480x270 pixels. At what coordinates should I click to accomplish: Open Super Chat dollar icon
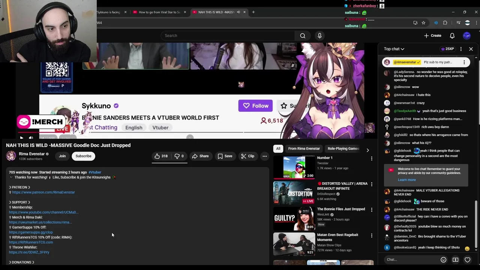coord(455,259)
